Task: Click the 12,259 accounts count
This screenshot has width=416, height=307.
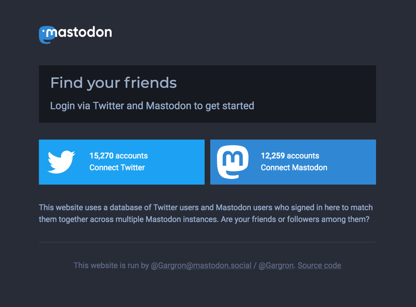Action: (290, 156)
